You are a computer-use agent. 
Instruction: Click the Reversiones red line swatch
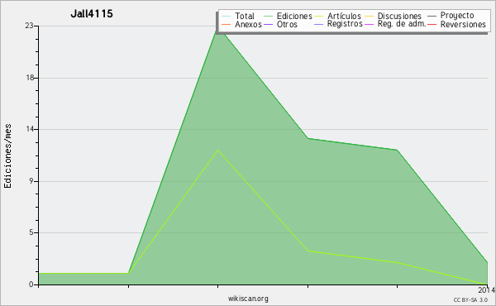pyautogui.click(x=432, y=24)
